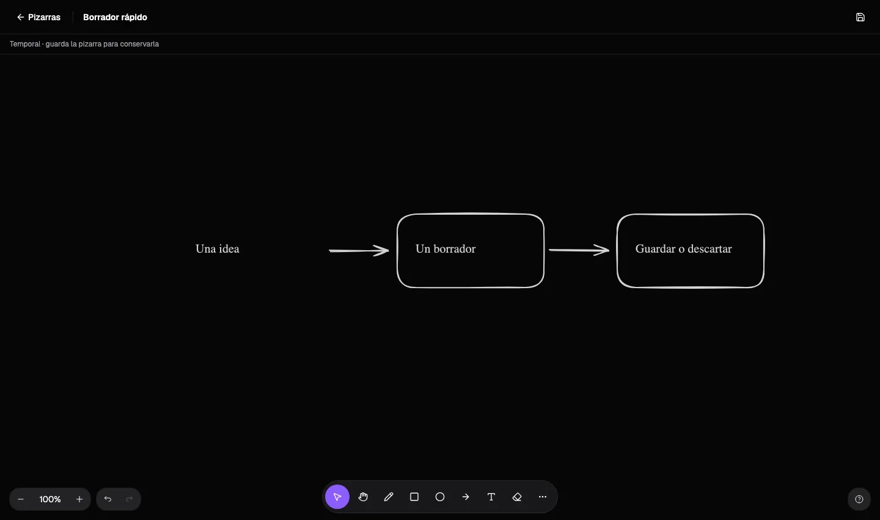Screen dimensions: 880x520
Task: Select the 'Una idea' text on canvas
Action: pos(218,249)
